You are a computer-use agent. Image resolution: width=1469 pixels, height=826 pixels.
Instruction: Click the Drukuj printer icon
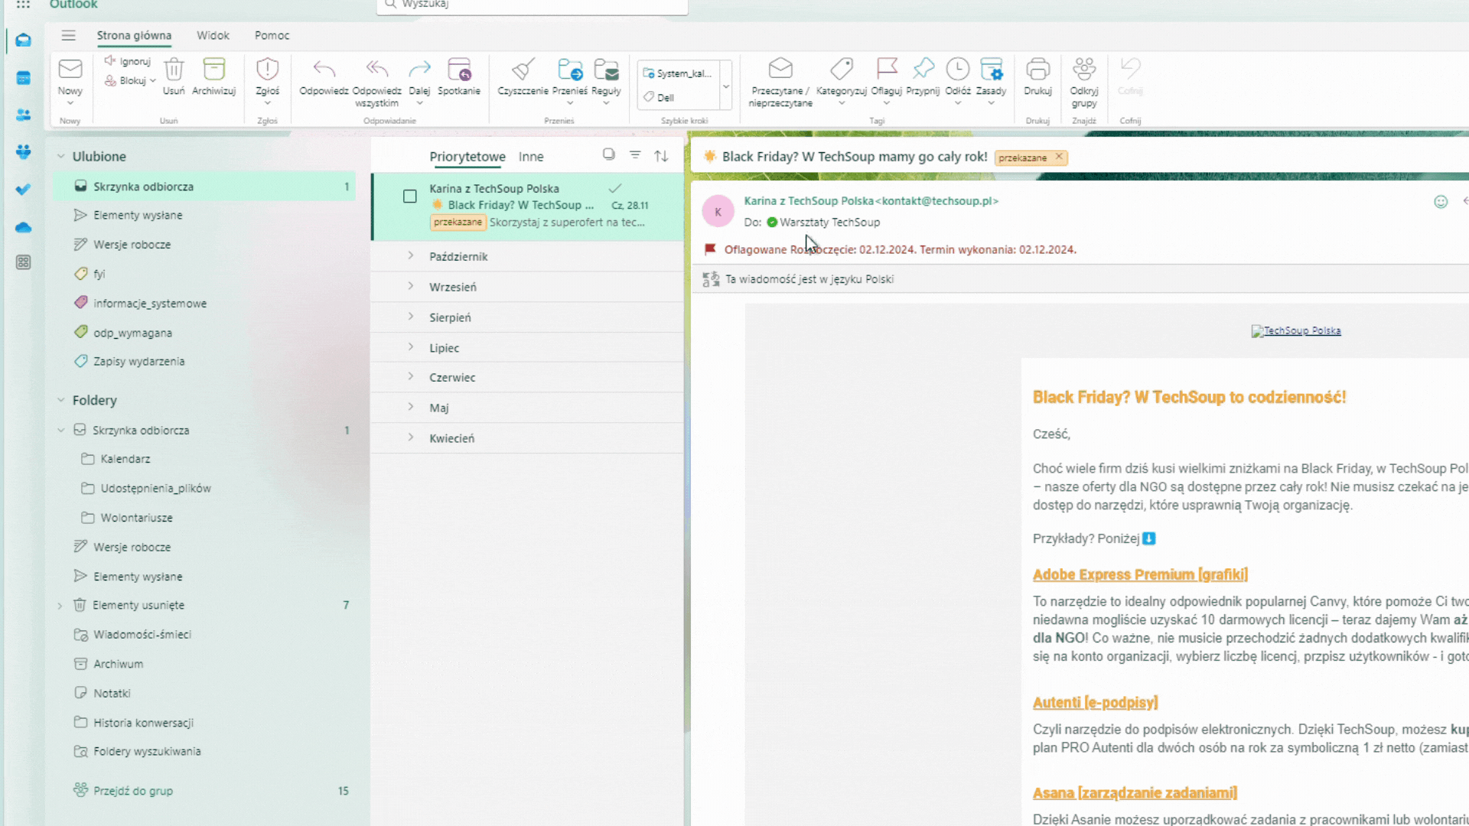(1037, 70)
